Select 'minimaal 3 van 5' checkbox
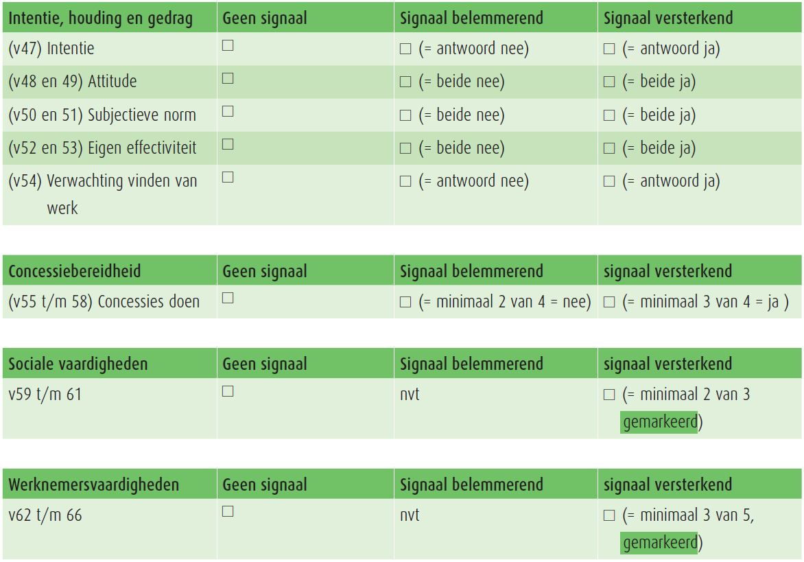 pyautogui.click(x=609, y=516)
